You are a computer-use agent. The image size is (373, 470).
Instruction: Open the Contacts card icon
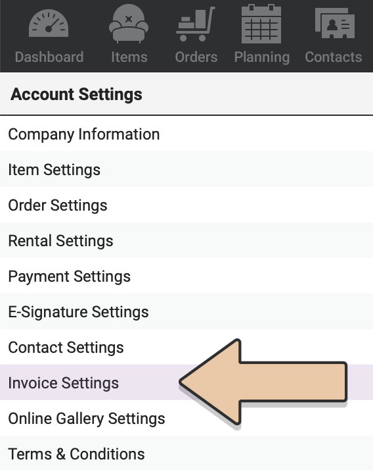click(335, 24)
